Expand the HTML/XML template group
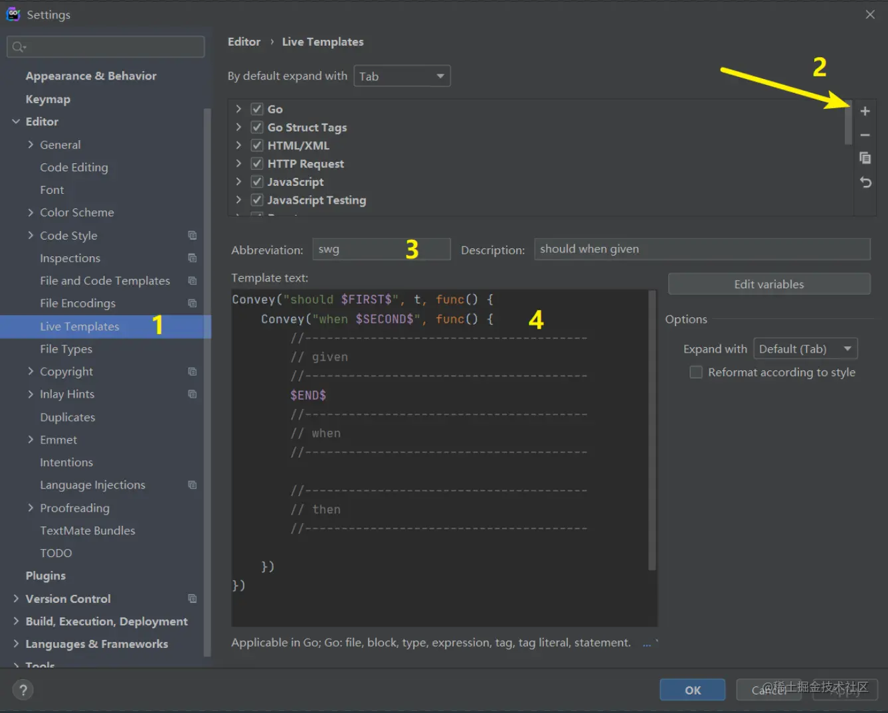Image resolution: width=888 pixels, height=713 pixels. 238,145
